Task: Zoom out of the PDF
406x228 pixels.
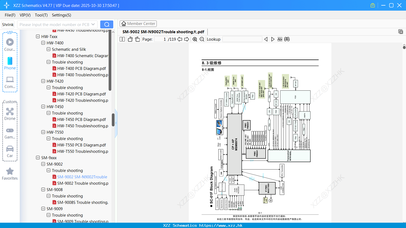Action: click(x=202, y=39)
